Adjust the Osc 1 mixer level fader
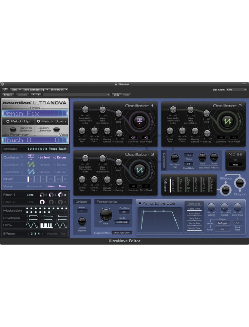This screenshot has height=327, width=249. click(x=170, y=185)
